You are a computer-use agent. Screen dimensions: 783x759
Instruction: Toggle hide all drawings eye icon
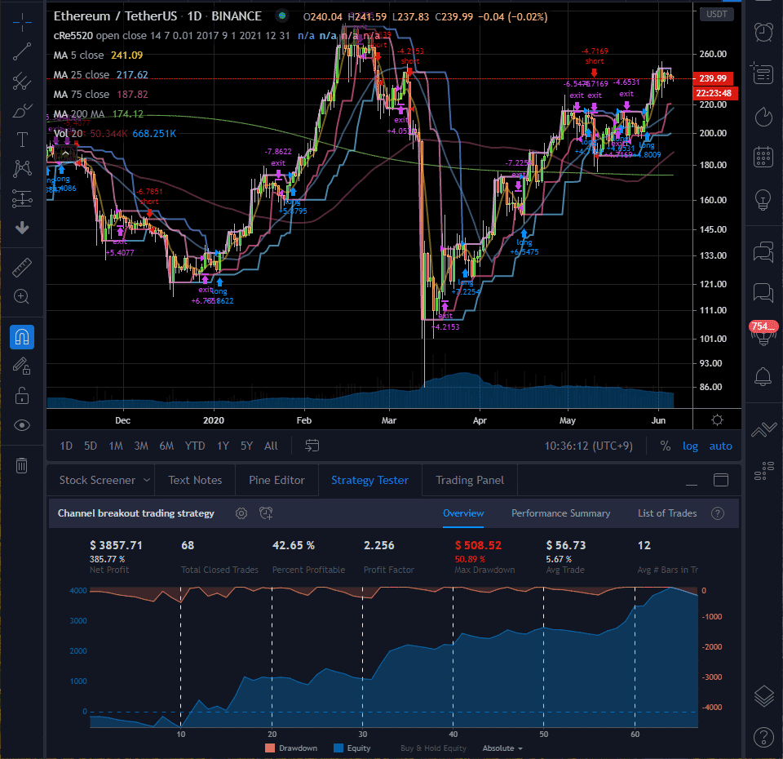point(22,425)
